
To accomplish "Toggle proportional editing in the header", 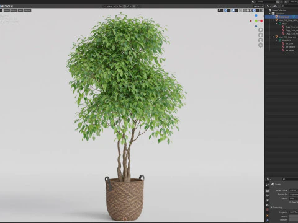I will click(x=134, y=6).
